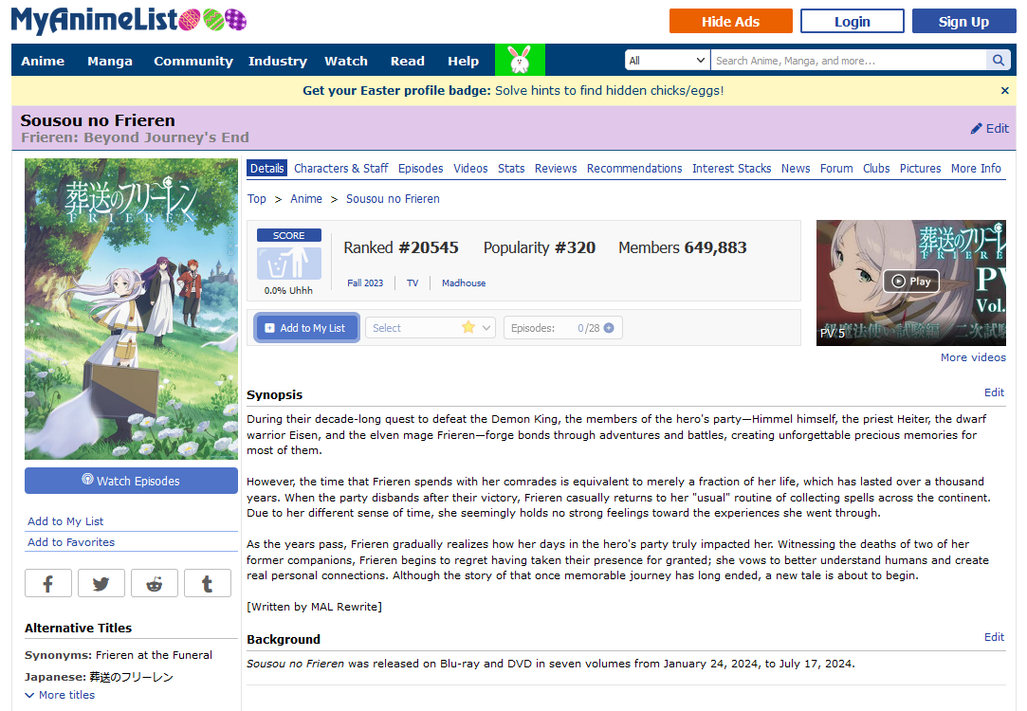Click the pink Easter egg icon
1027x711 pixels.
190,20
